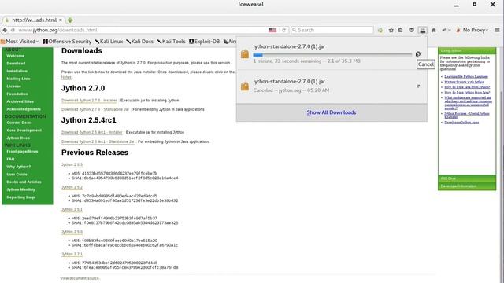
Task: Open Jython Book in the sidebar
Action: pyautogui.click(x=18, y=138)
